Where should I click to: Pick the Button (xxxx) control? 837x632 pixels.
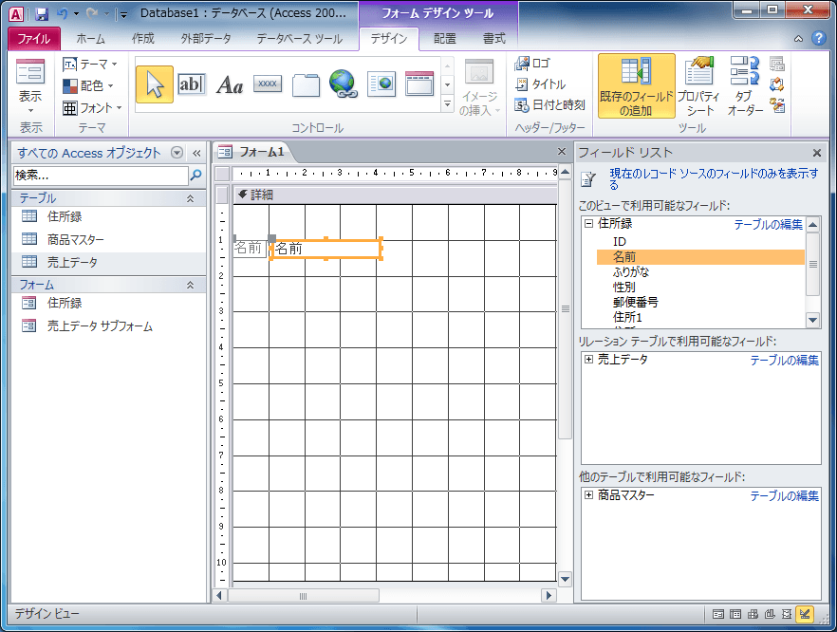[x=268, y=84]
